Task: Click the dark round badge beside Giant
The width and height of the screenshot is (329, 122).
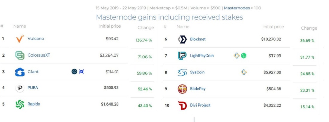Action: (x=74, y=72)
